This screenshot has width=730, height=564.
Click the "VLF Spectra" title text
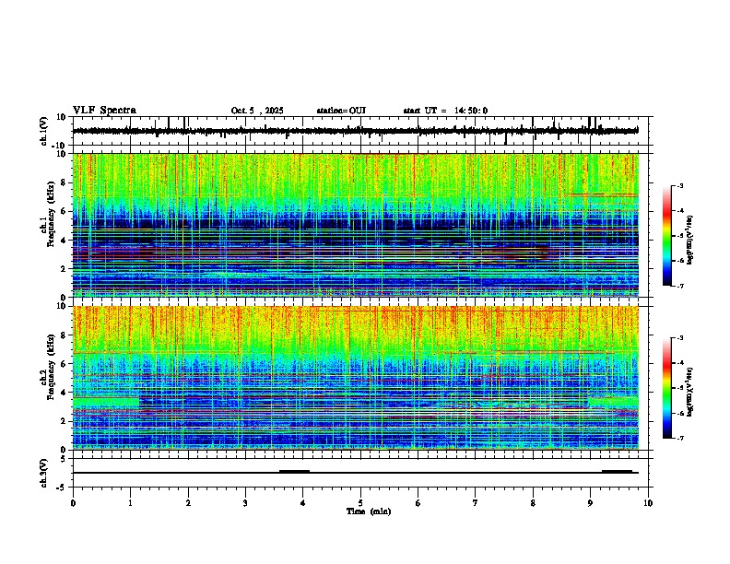[104, 111]
